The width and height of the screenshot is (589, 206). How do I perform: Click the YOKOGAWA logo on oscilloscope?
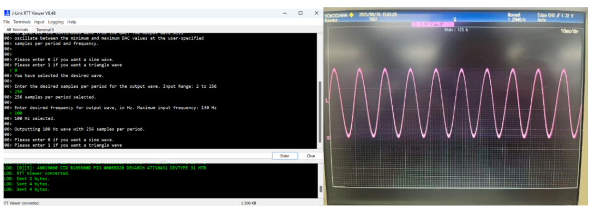338,15
